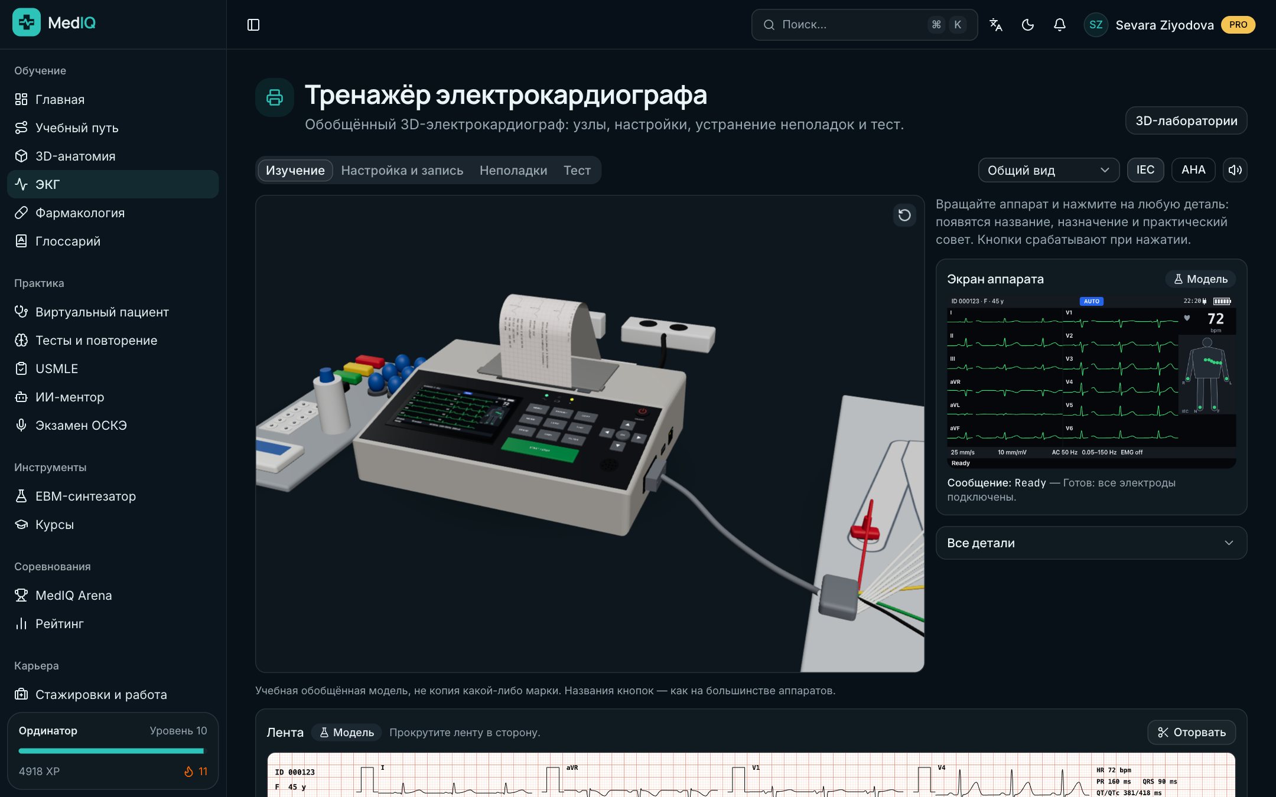Screen dimensions: 1276x797
Task: Select the IEC electrode standard
Action: tap(1145, 170)
